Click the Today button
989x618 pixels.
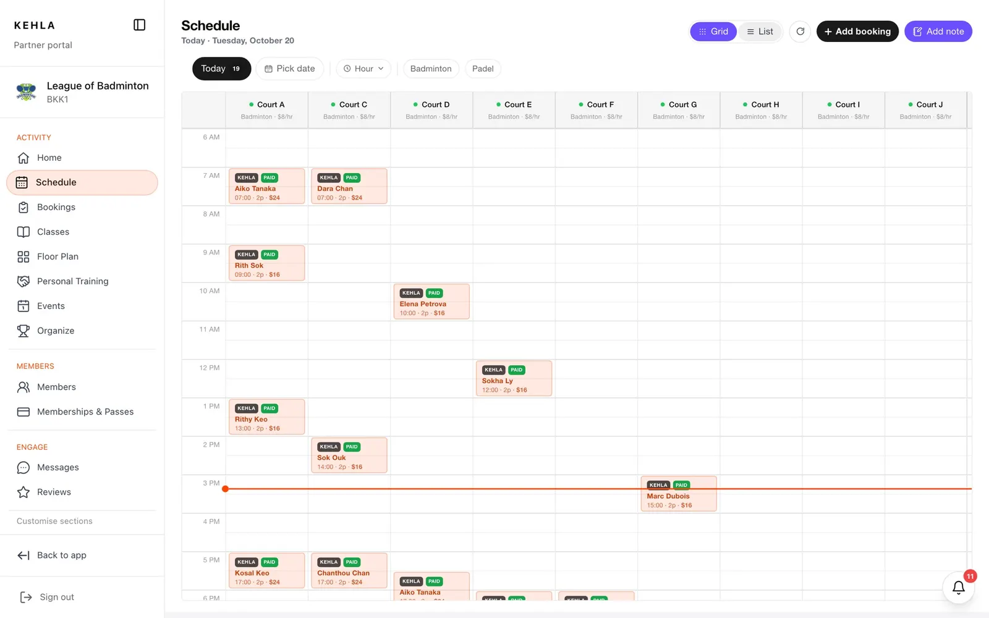click(x=221, y=69)
